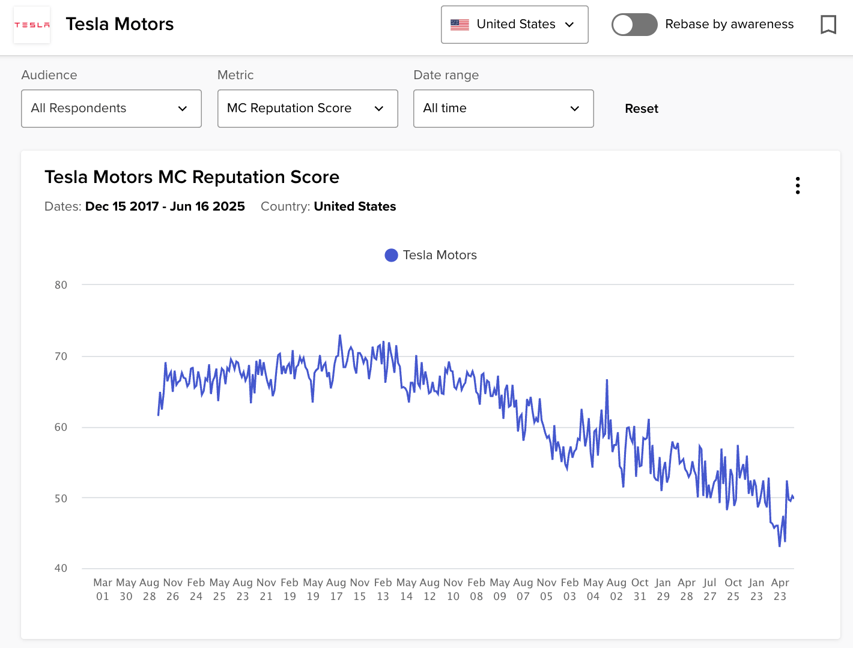This screenshot has height=648, width=853.
Task: Click the Tesla Motors page heading
Action: coord(120,24)
